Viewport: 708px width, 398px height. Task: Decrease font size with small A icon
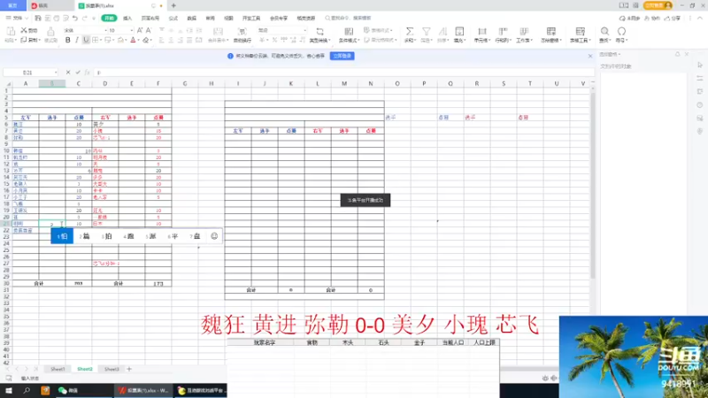[x=149, y=30]
